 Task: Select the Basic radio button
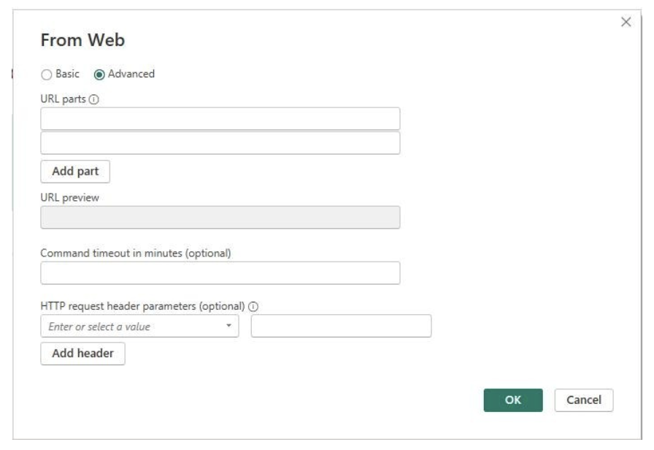click(46, 75)
